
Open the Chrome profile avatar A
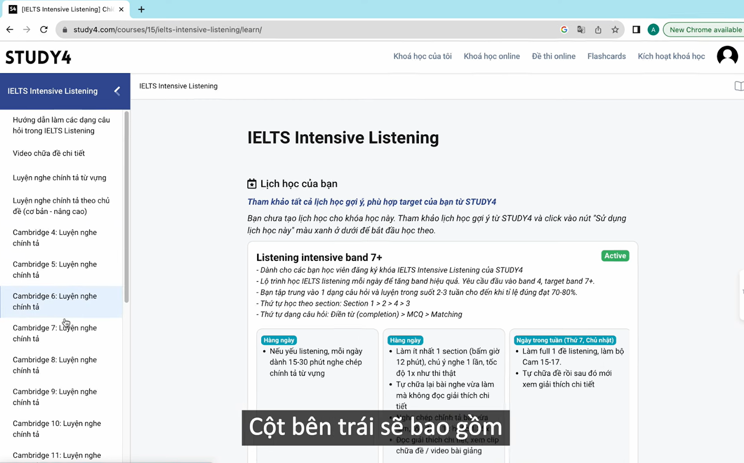point(653,30)
